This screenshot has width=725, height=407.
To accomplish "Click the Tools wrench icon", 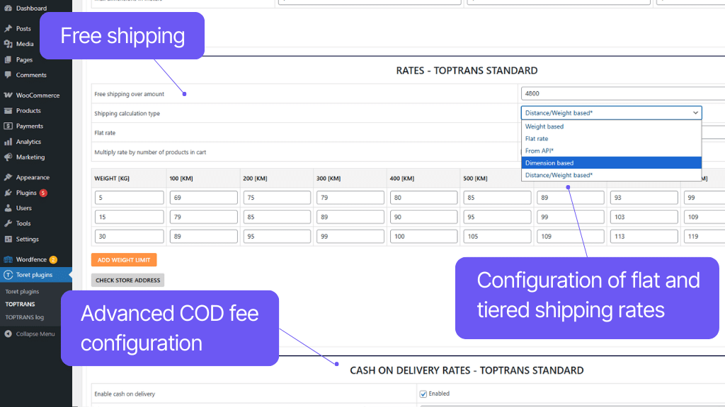I will click(x=8, y=223).
